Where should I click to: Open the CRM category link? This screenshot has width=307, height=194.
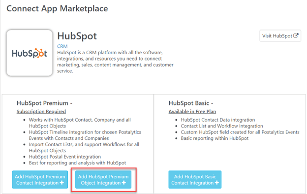pyautogui.click(x=62, y=46)
